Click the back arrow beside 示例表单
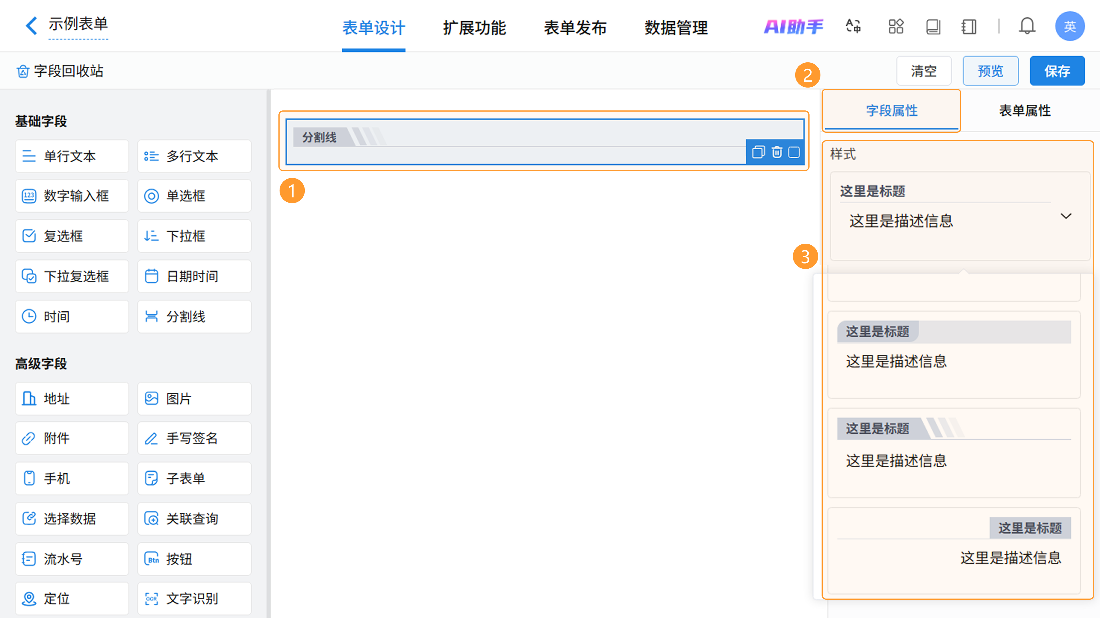Viewport: 1100px width, 618px height. [x=31, y=25]
